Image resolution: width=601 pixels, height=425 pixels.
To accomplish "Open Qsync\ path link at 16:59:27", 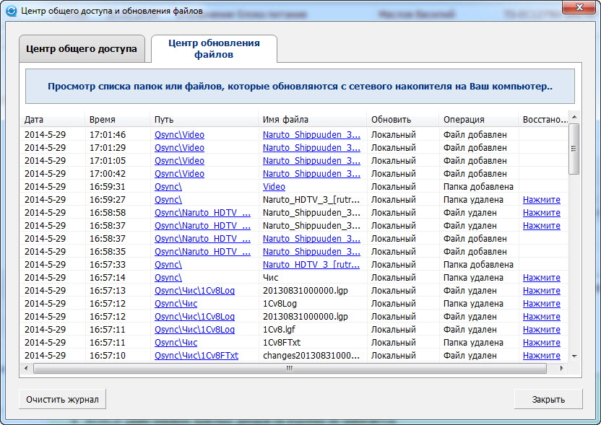I will (168, 200).
